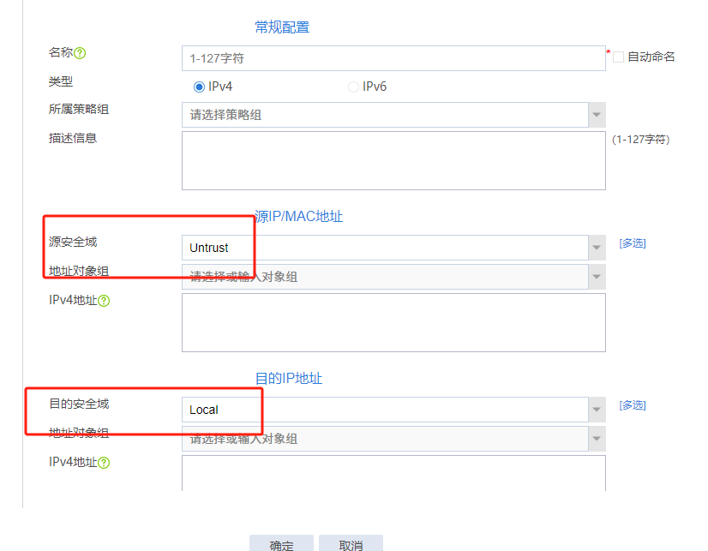The width and height of the screenshot is (708, 551).
Task: Click the help icon beside destination IPv4地址
Action: (104, 463)
